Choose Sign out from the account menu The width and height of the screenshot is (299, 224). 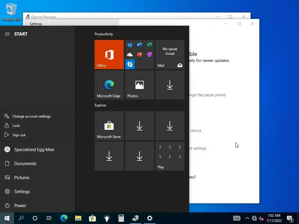[x=38, y=135]
